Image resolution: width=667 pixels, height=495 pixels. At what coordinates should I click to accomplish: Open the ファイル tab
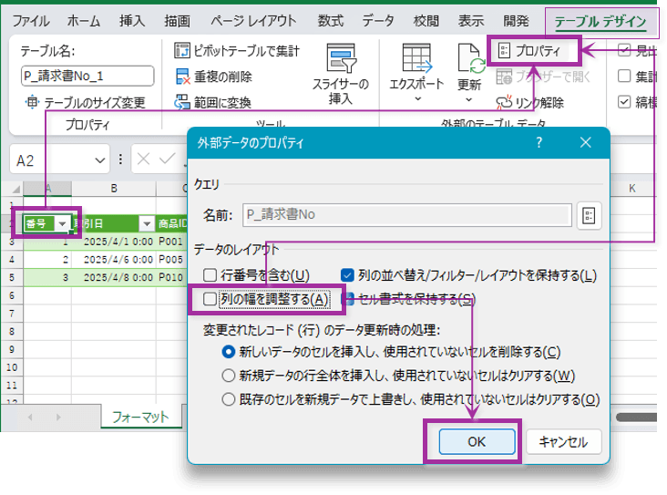click(x=31, y=21)
